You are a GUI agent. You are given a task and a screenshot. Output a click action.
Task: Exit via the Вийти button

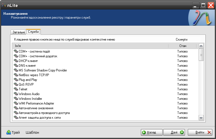click(200, 132)
